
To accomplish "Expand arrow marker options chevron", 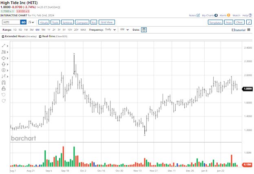I will coord(7,65).
